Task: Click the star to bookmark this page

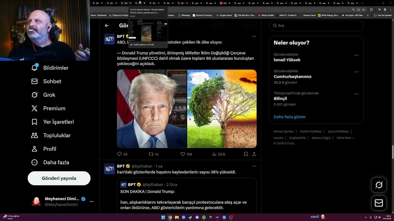Action: [364, 10]
